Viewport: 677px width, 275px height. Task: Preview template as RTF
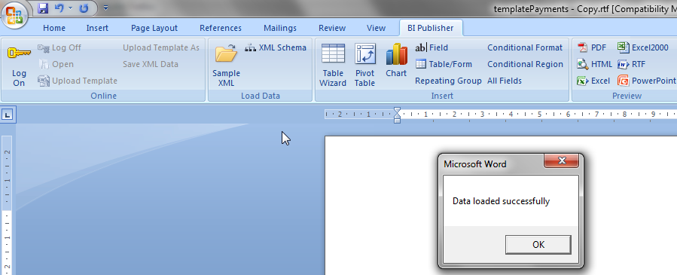[632, 64]
